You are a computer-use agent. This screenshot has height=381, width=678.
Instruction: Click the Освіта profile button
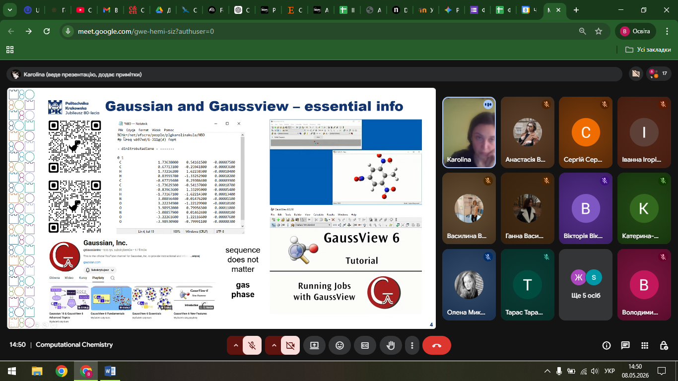click(636, 31)
